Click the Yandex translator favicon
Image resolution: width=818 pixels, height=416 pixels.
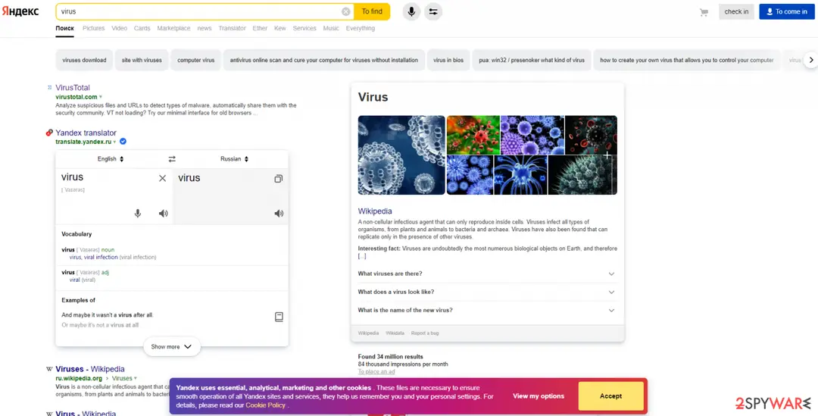[49, 133]
